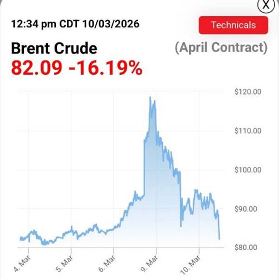The width and height of the screenshot is (279, 279).
Task: Click the April Contract label
Action: 221,48
